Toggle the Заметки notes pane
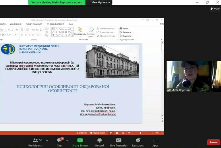Image resolution: width=221 pixels, height=148 pixels. [x=82, y=133]
